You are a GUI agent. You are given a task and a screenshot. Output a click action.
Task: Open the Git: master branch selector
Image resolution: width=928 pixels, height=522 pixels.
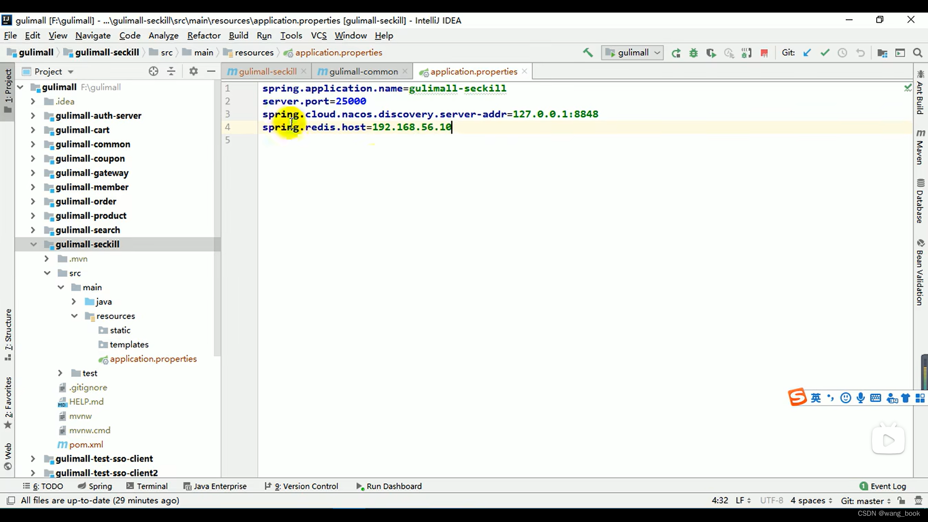pos(866,501)
